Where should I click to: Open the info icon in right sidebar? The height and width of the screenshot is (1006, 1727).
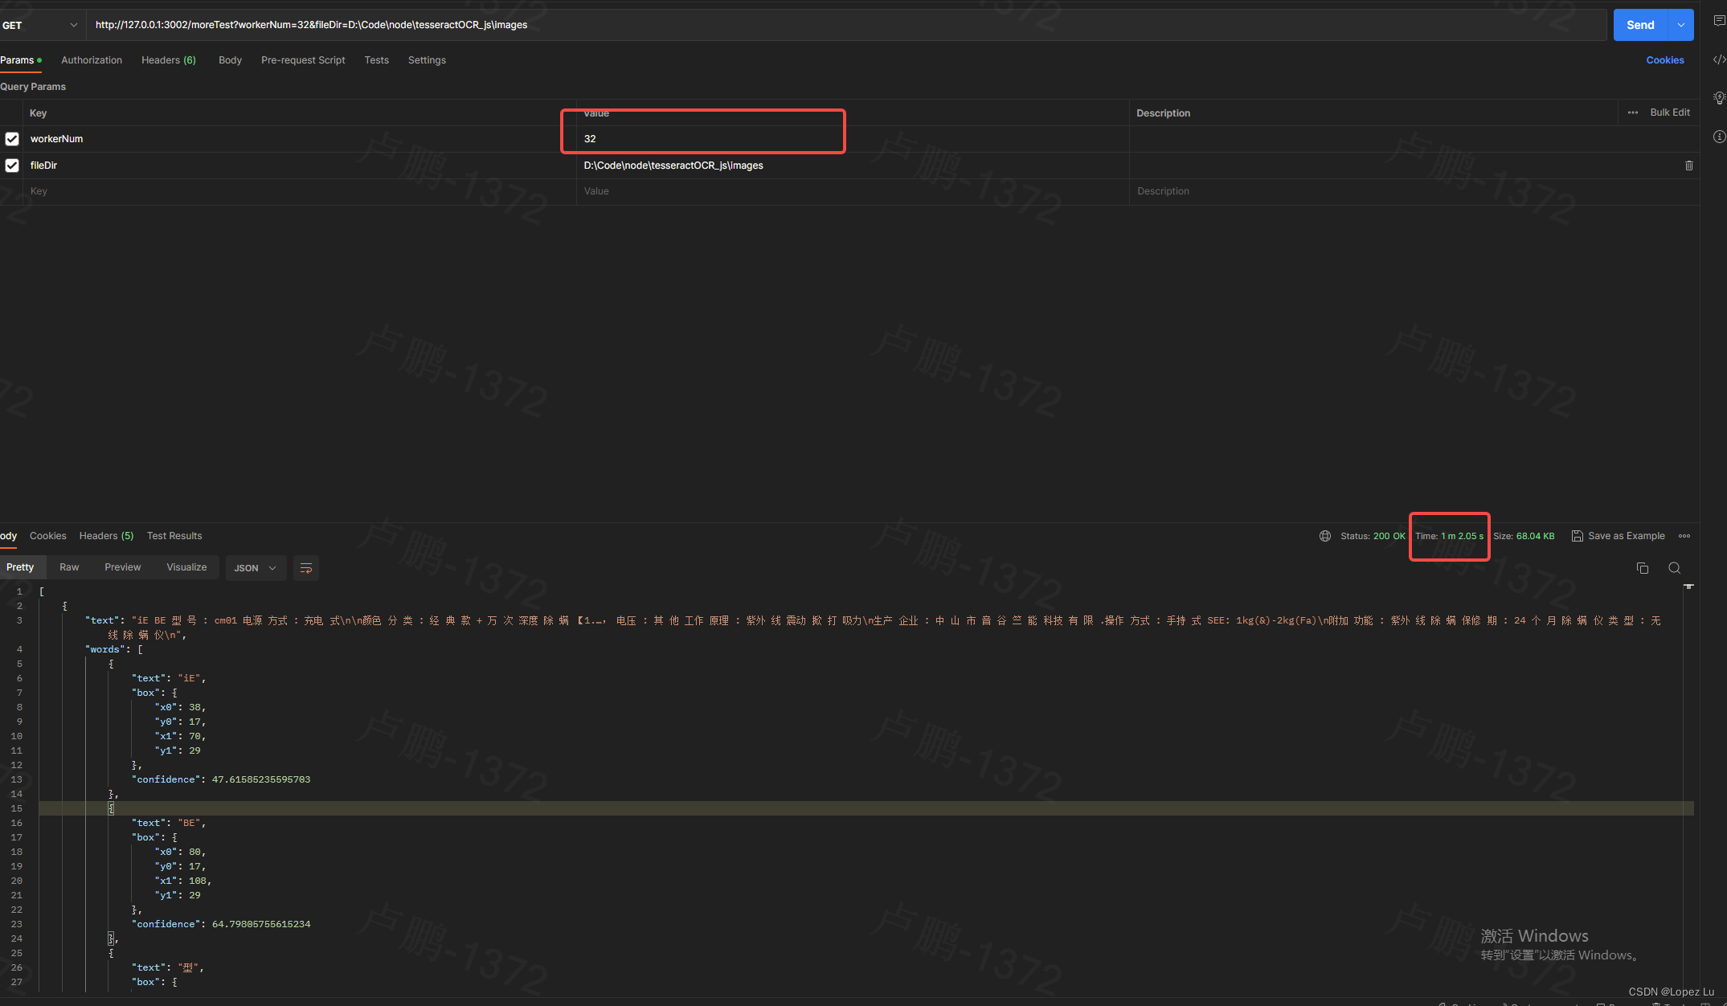point(1719,137)
